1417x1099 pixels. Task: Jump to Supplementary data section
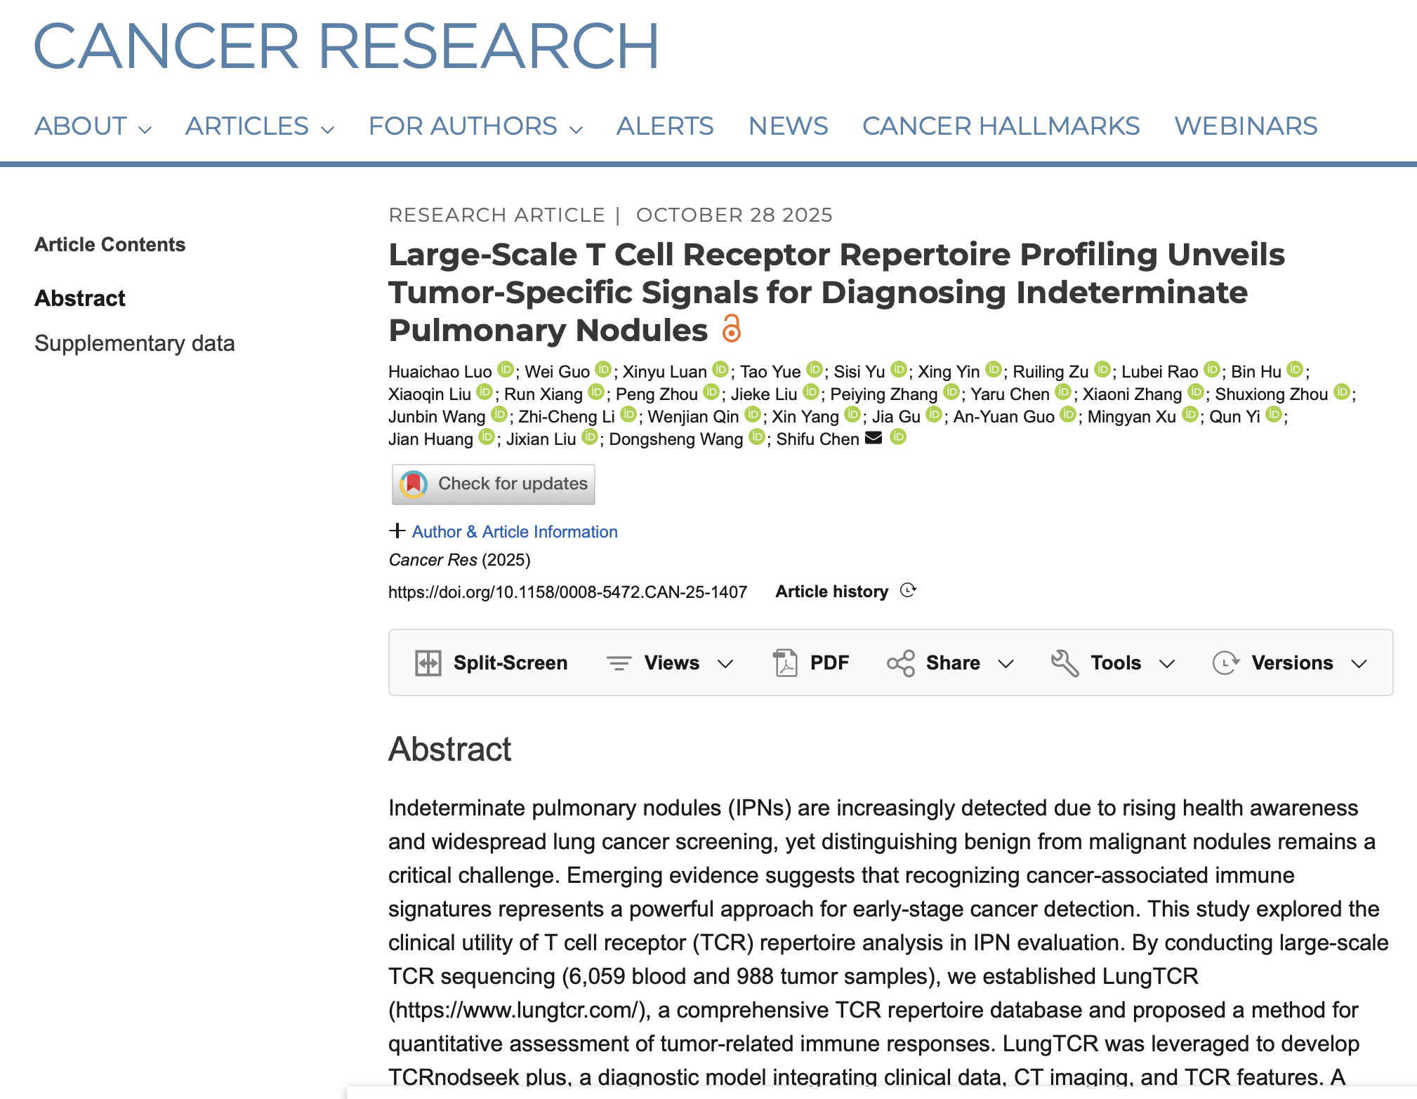click(x=134, y=343)
